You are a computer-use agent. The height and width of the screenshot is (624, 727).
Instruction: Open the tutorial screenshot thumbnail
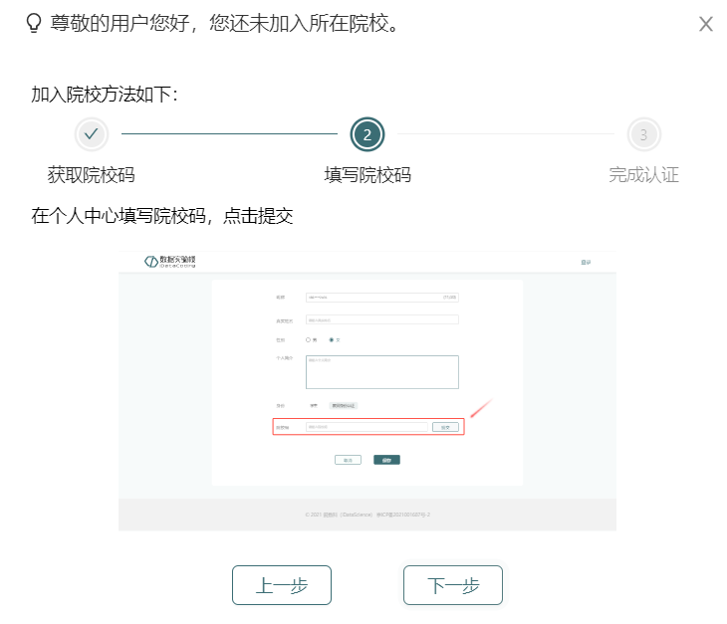pyautogui.click(x=367, y=391)
